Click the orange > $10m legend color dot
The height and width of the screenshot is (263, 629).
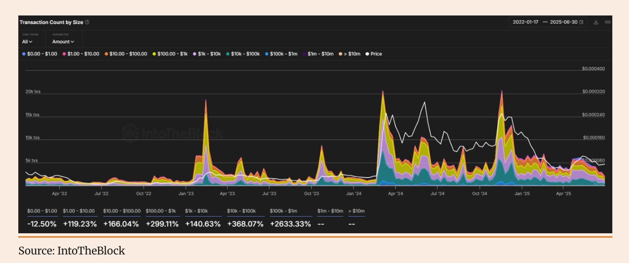click(x=340, y=54)
